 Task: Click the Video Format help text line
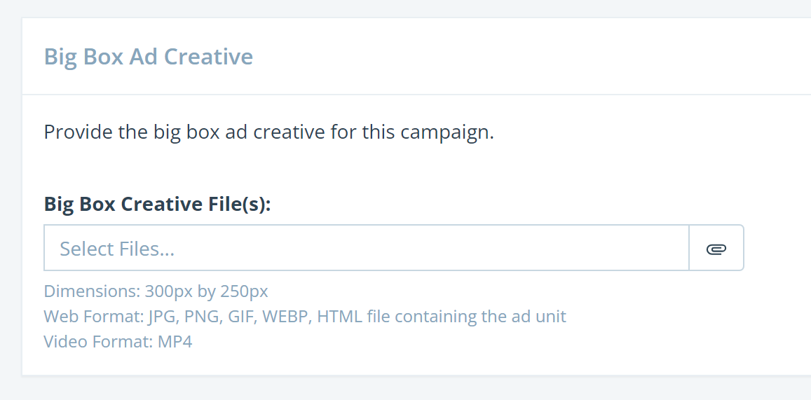(118, 342)
